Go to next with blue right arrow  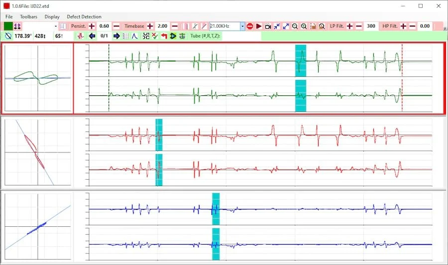[x=116, y=36]
